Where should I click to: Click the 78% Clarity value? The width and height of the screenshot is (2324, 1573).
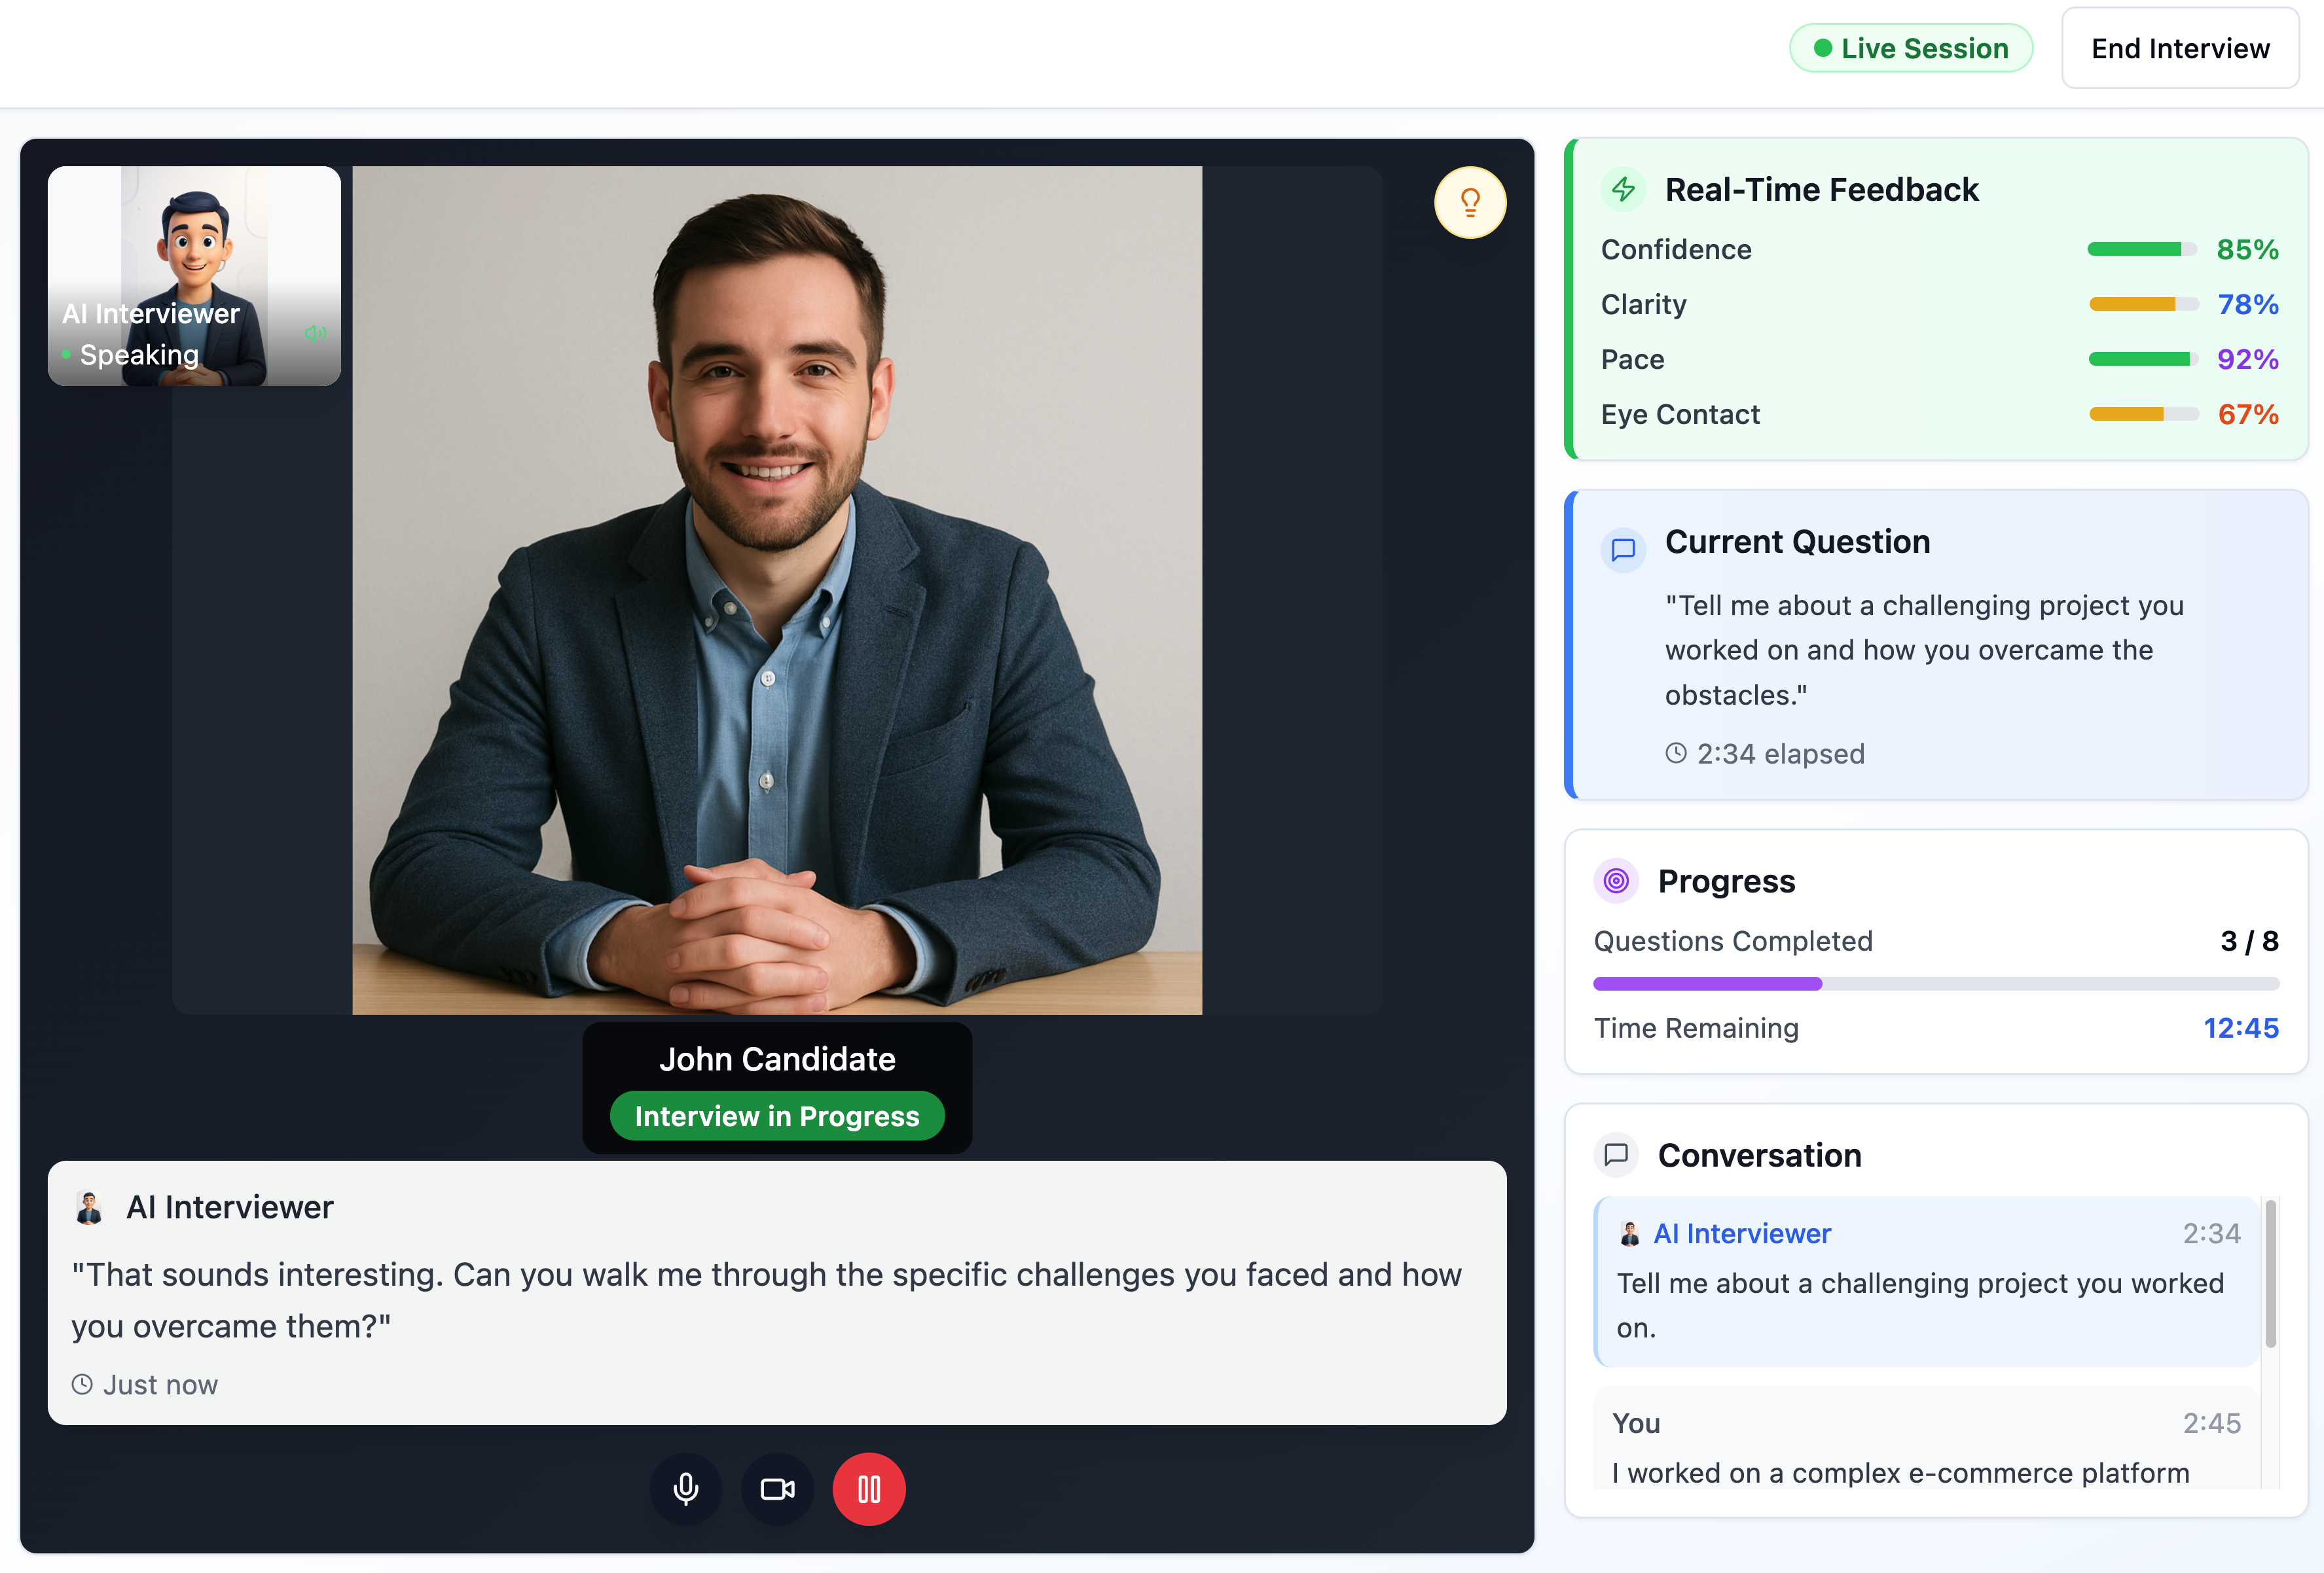click(2247, 304)
